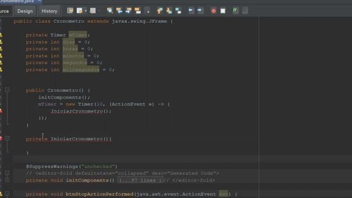The image size is (352, 198).
Task: Expand the '...97 lines' folded block
Action: pos(140,180)
